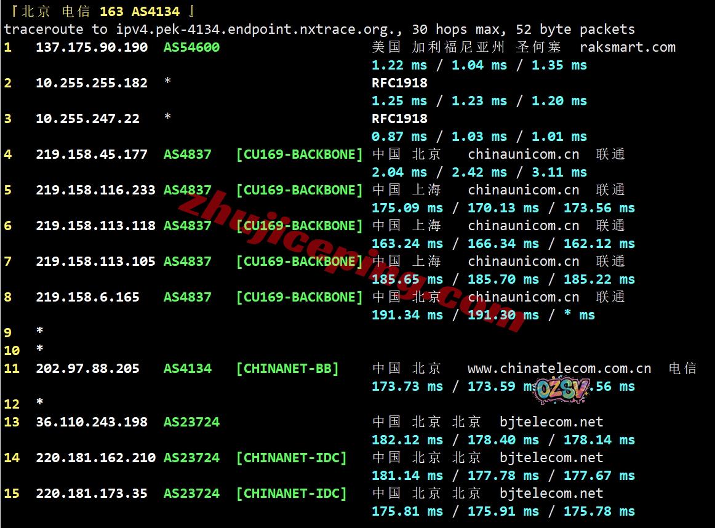Click the IP address 137.175.90.190
Viewport: 715px width, 528px height.
pyautogui.click(x=92, y=47)
